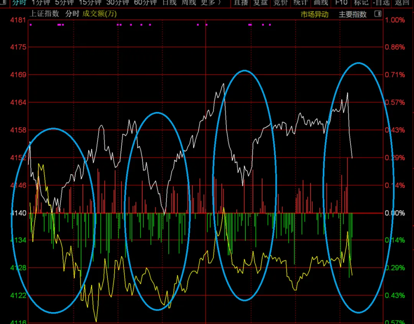Viewport: 414px width, 324px height.
Task: Click the 标记 mark button
Action: pyautogui.click(x=361, y=3)
